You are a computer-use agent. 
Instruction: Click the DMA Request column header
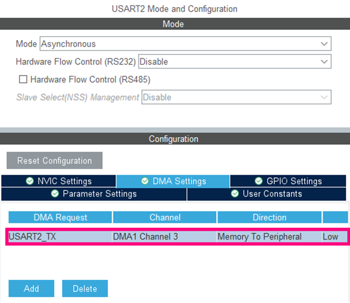pyautogui.click(x=60, y=217)
